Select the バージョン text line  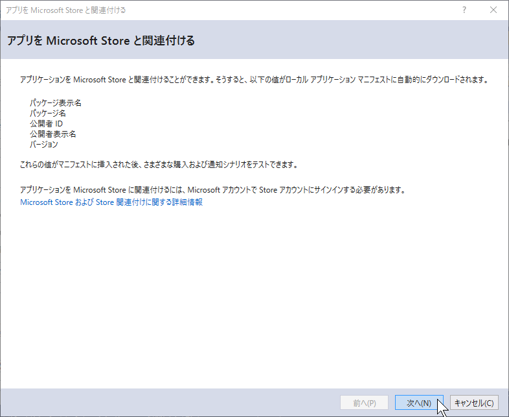coord(44,145)
